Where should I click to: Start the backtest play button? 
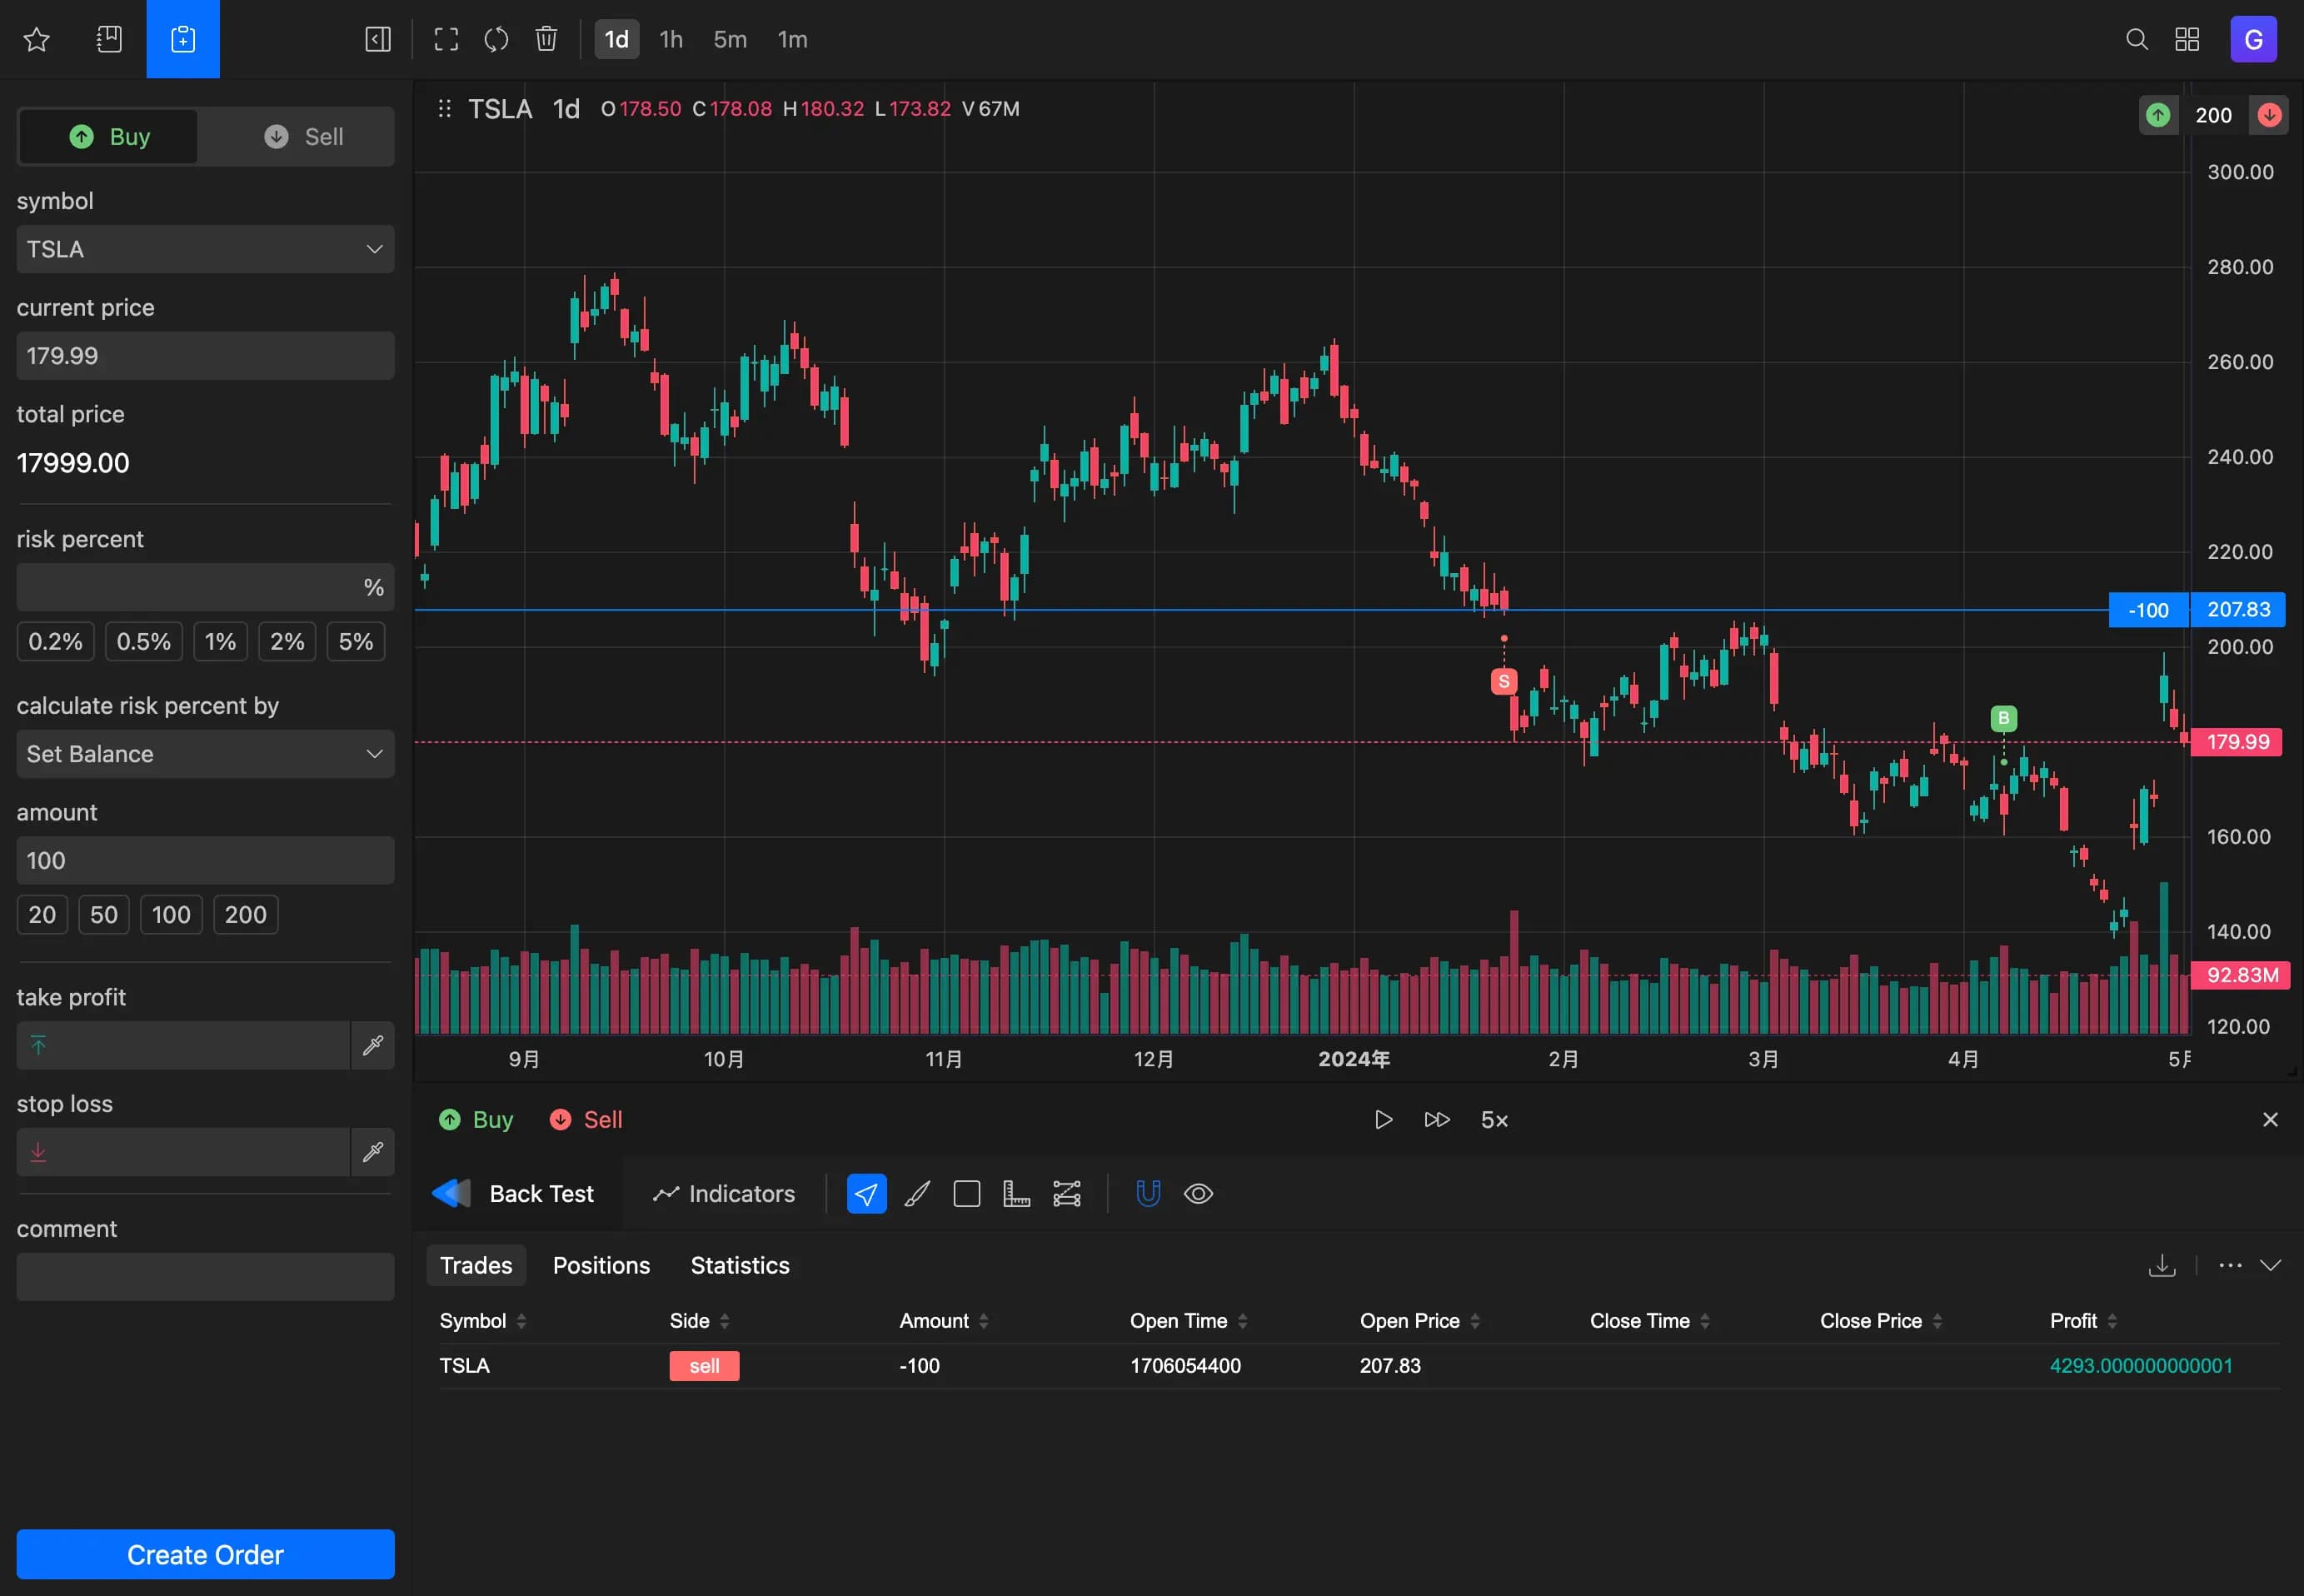point(1383,1119)
